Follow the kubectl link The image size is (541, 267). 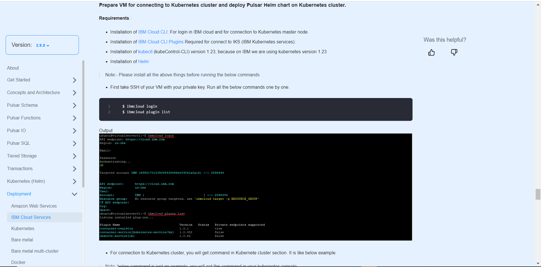145,52
